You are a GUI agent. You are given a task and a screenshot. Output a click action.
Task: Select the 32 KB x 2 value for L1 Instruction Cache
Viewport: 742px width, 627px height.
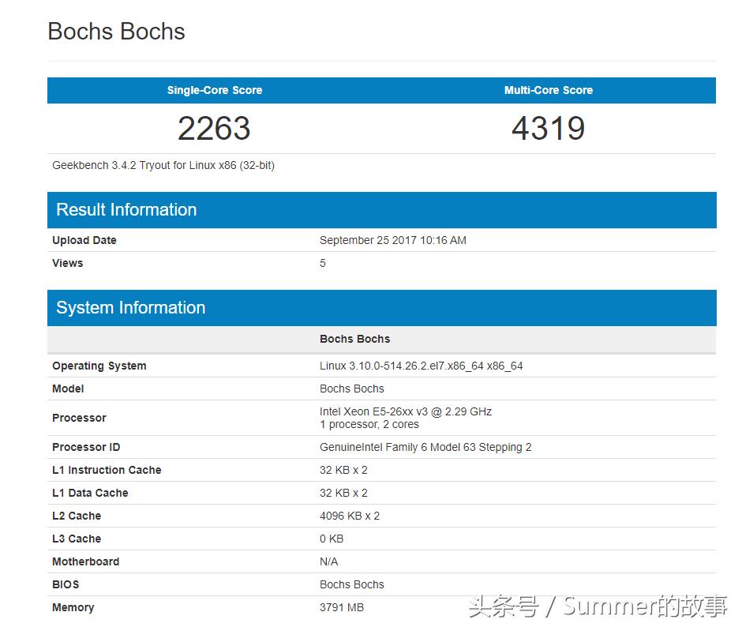coord(343,470)
